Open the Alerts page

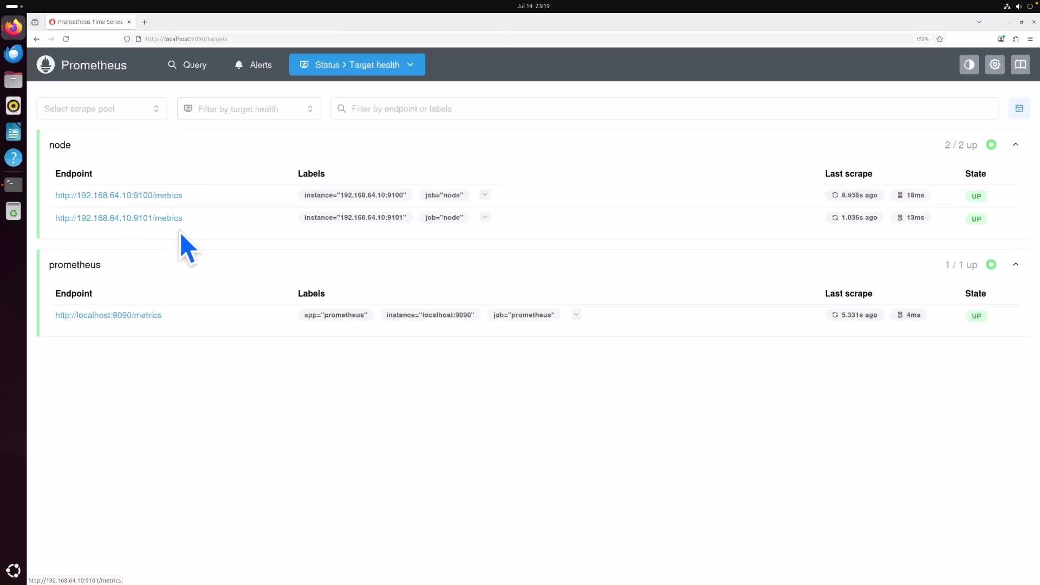point(253,64)
